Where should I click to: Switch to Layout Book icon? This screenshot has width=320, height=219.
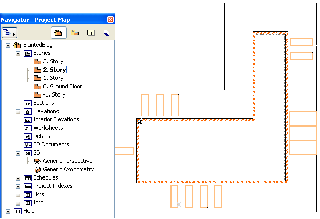point(91,33)
